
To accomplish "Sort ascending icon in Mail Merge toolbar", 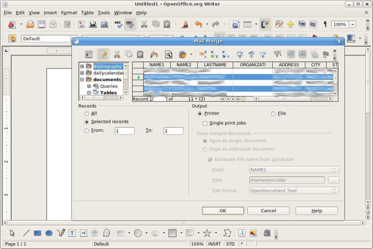I will click(214, 55).
